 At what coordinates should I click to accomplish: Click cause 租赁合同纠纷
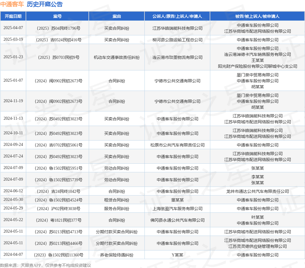click(x=117, y=200)
